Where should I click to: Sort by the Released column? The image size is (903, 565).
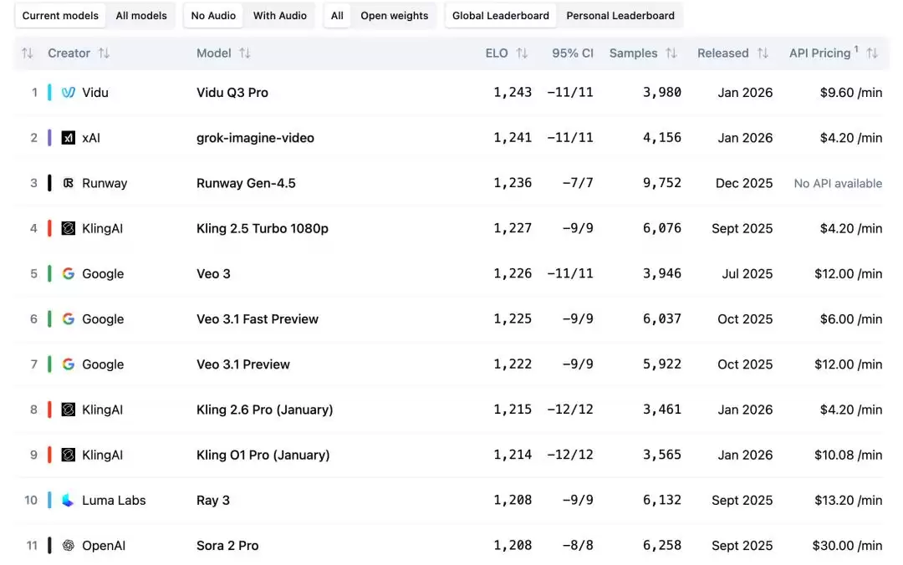point(763,53)
